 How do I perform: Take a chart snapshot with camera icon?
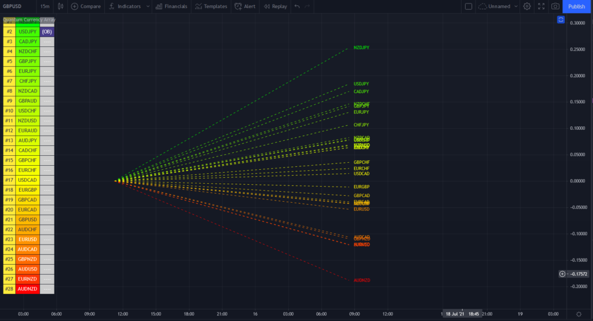coord(555,6)
